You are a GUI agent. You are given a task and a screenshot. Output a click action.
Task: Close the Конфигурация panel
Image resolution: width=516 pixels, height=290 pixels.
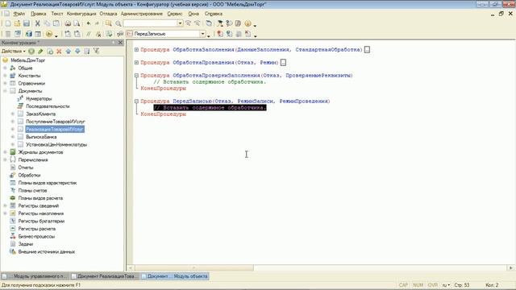[120, 43]
